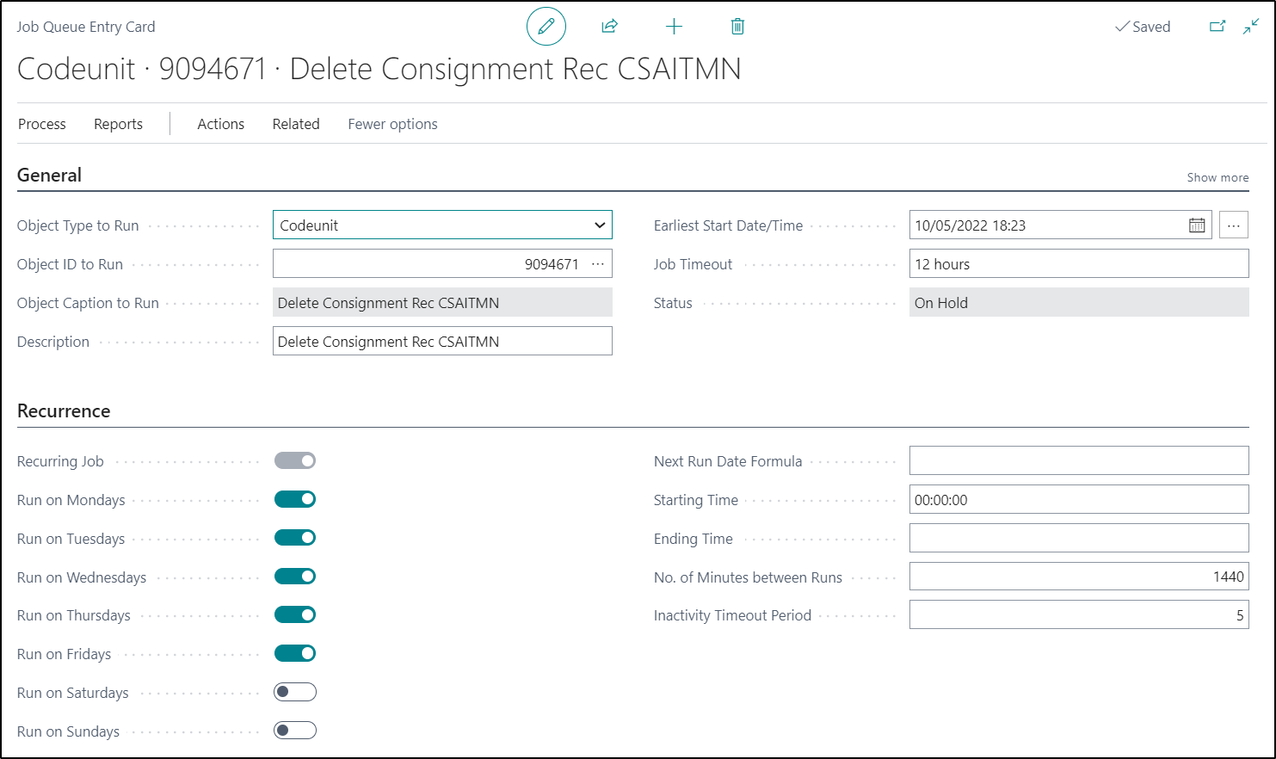Image resolution: width=1276 pixels, height=759 pixels.
Task: Click the Job Queue Entry Card title
Action: point(86,27)
